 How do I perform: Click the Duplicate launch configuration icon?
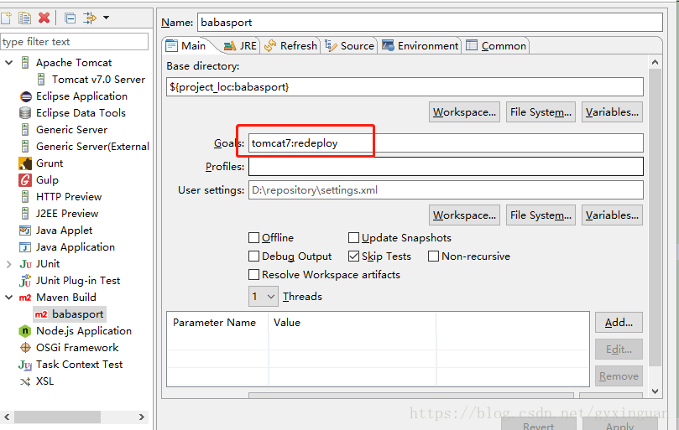(24, 18)
